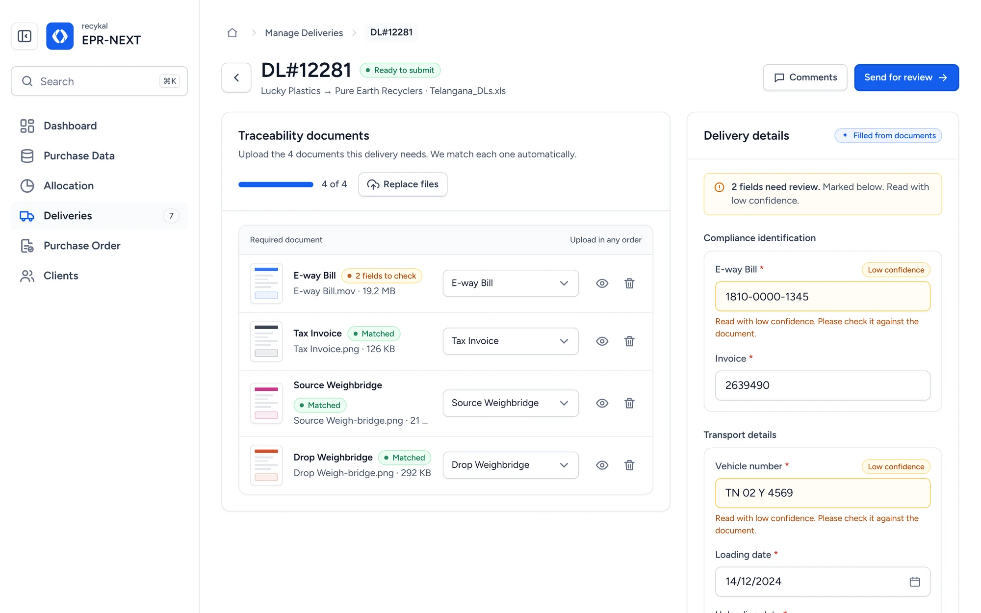Open the E-way Bill type dropdown

pyautogui.click(x=511, y=283)
